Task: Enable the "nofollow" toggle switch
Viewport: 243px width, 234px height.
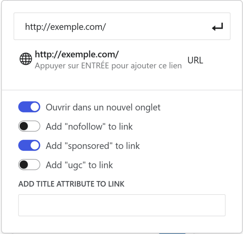Action: click(29, 126)
